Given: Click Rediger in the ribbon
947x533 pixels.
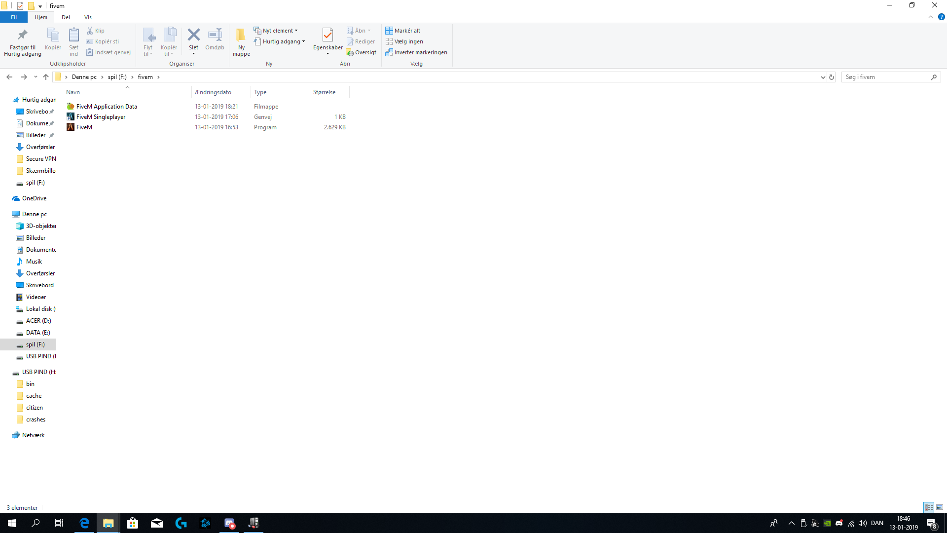Looking at the screenshot, I should click(361, 41).
